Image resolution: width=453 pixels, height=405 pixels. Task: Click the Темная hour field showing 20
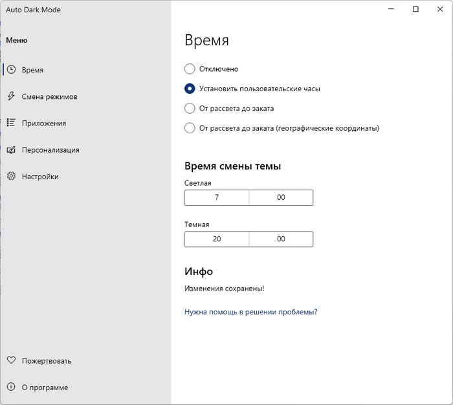click(217, 239)
